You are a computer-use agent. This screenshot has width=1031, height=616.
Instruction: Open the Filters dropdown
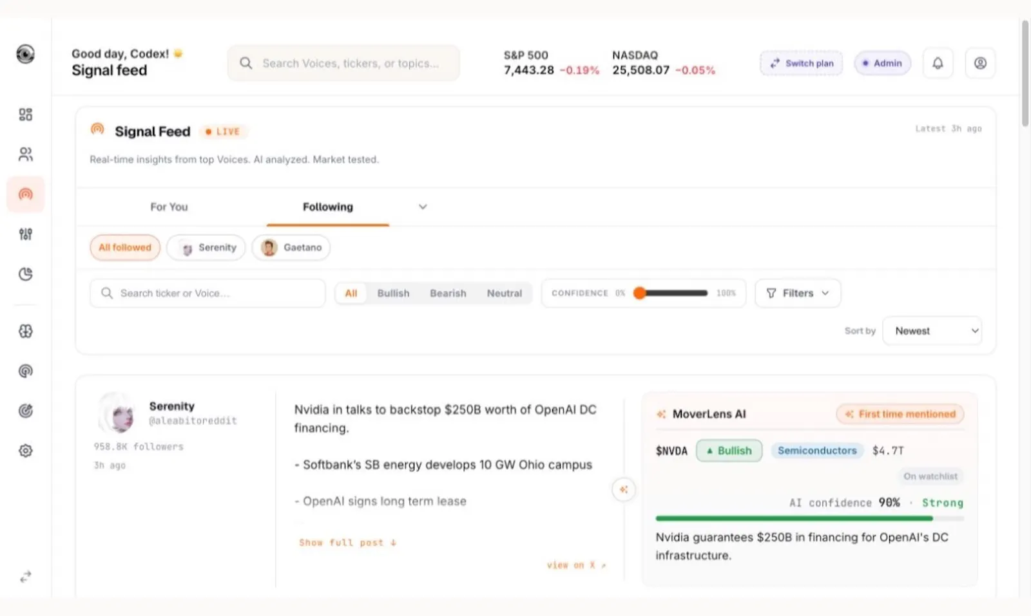click(798, 294)
